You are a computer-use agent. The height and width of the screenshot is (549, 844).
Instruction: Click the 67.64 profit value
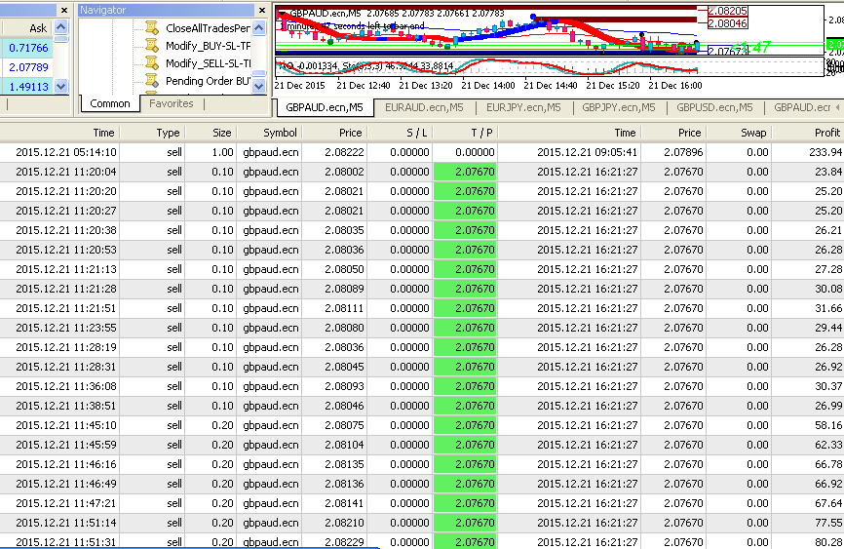[x=827, y=503]
